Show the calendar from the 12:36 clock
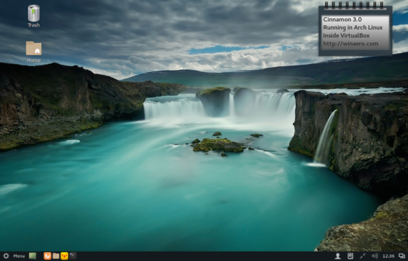 click(388, 256)
